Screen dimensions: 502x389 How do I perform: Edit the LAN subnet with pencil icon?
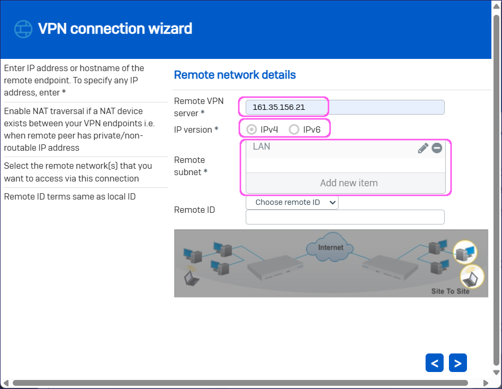422,148
